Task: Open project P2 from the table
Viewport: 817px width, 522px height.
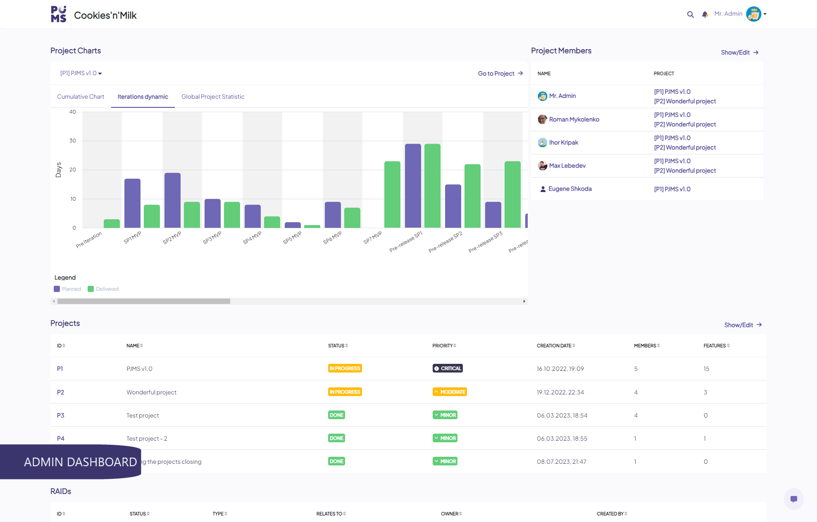Action: [60, 392]
